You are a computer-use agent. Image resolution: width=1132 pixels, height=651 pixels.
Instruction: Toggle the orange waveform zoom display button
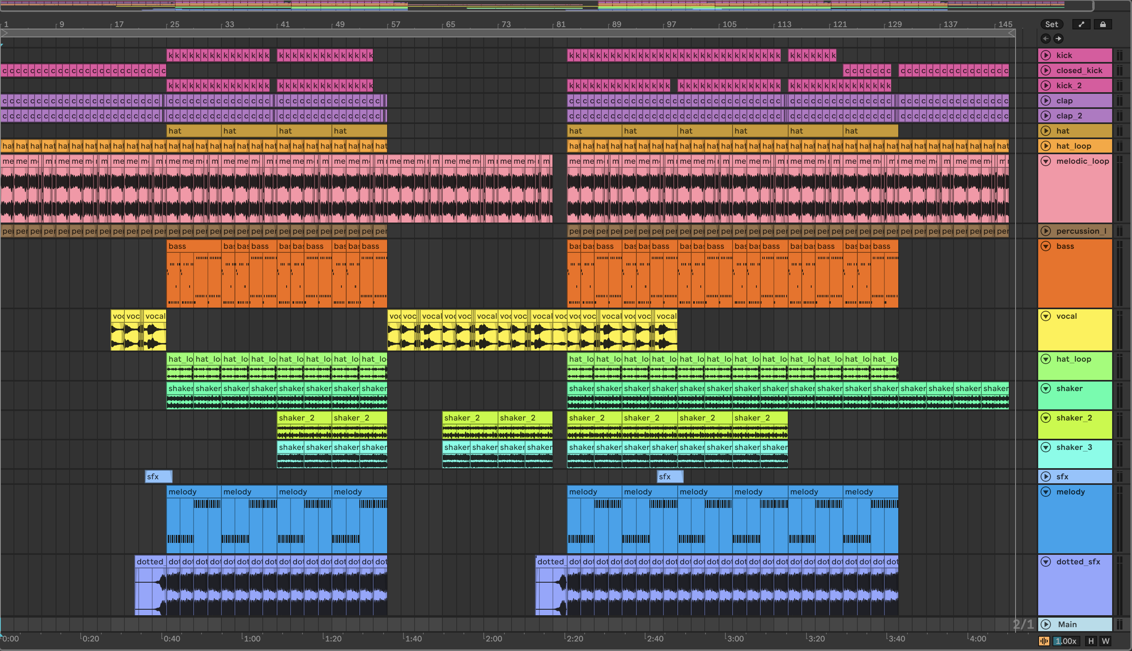click(x=1044, y=641)
